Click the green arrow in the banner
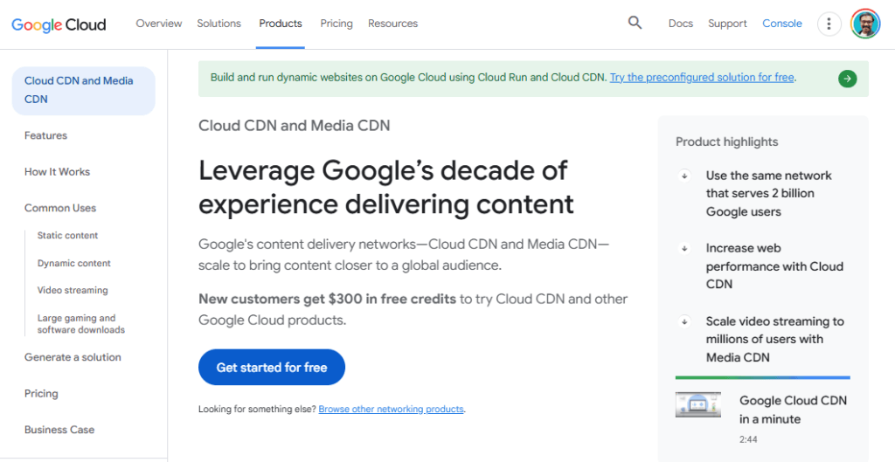 pyautogui.click(x=848, y=79)
